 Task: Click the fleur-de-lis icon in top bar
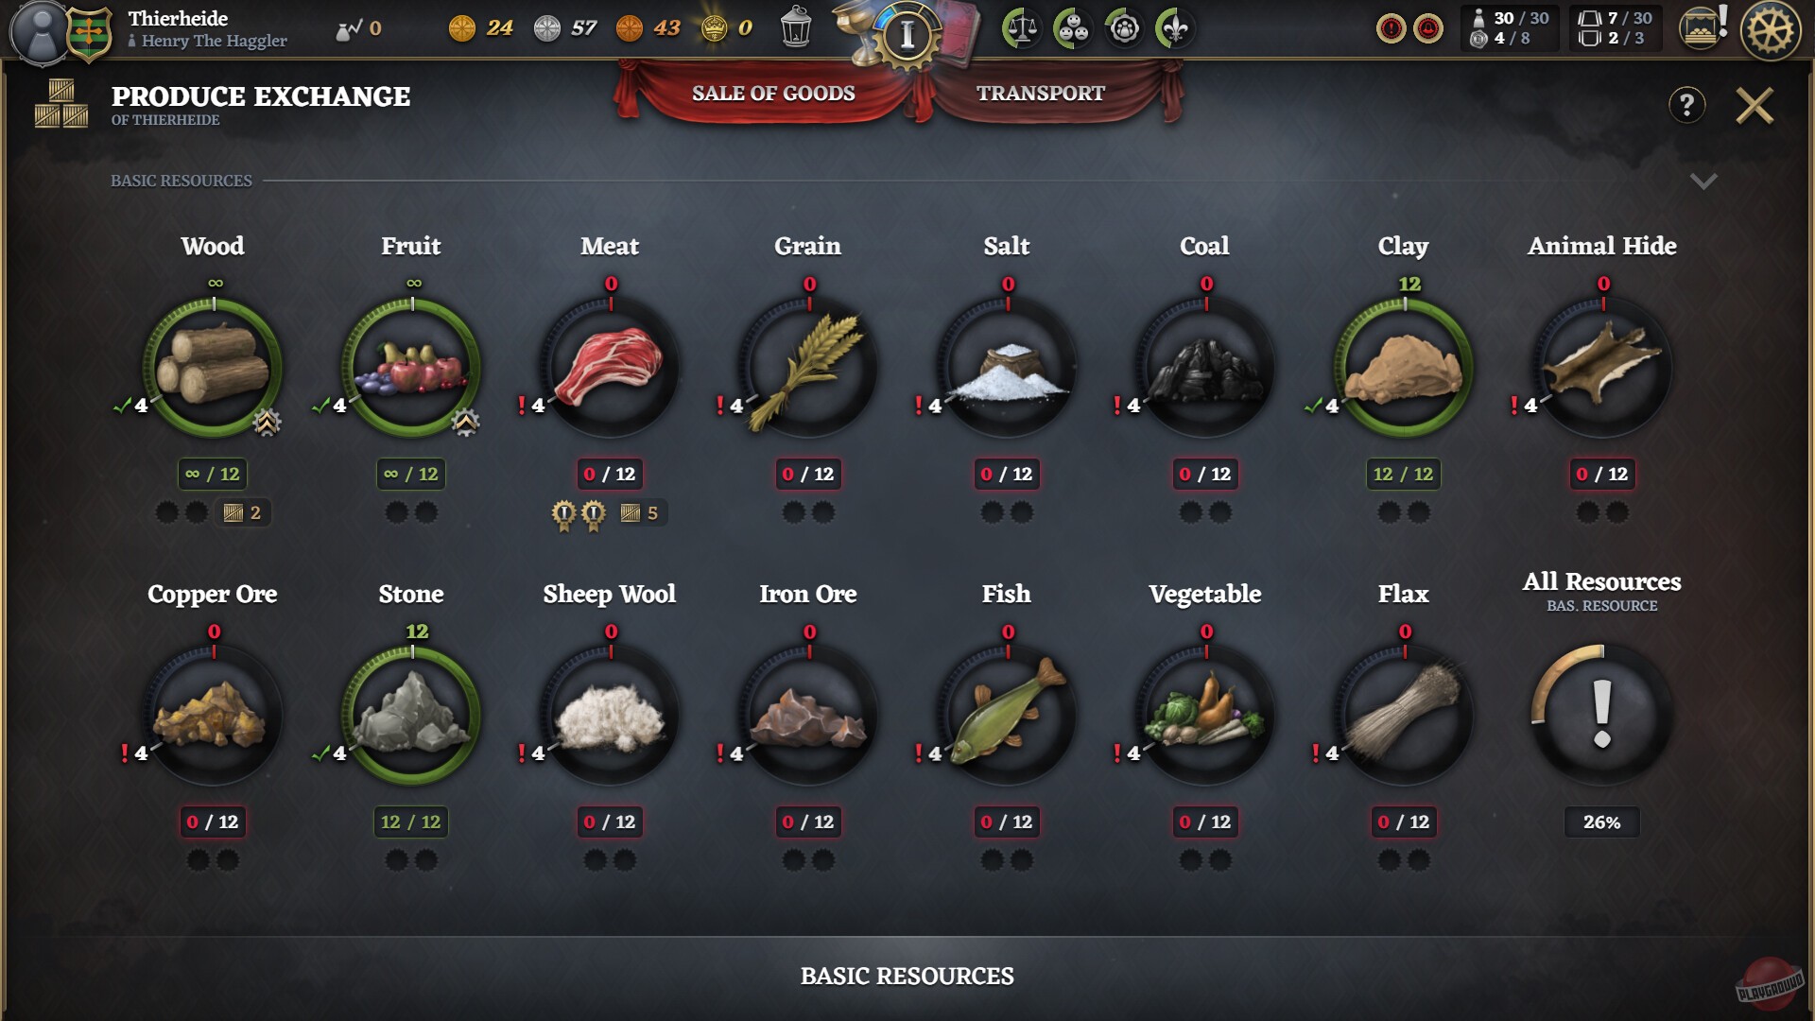pyautogui.click(x=1175, y=29)
